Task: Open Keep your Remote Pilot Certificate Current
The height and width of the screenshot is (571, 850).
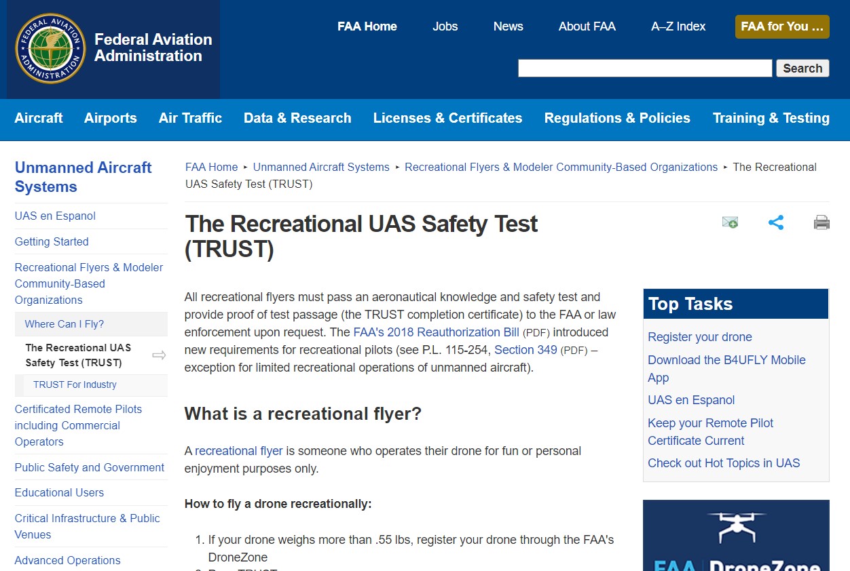Action: pyautogui.click(x=710, y=432)
